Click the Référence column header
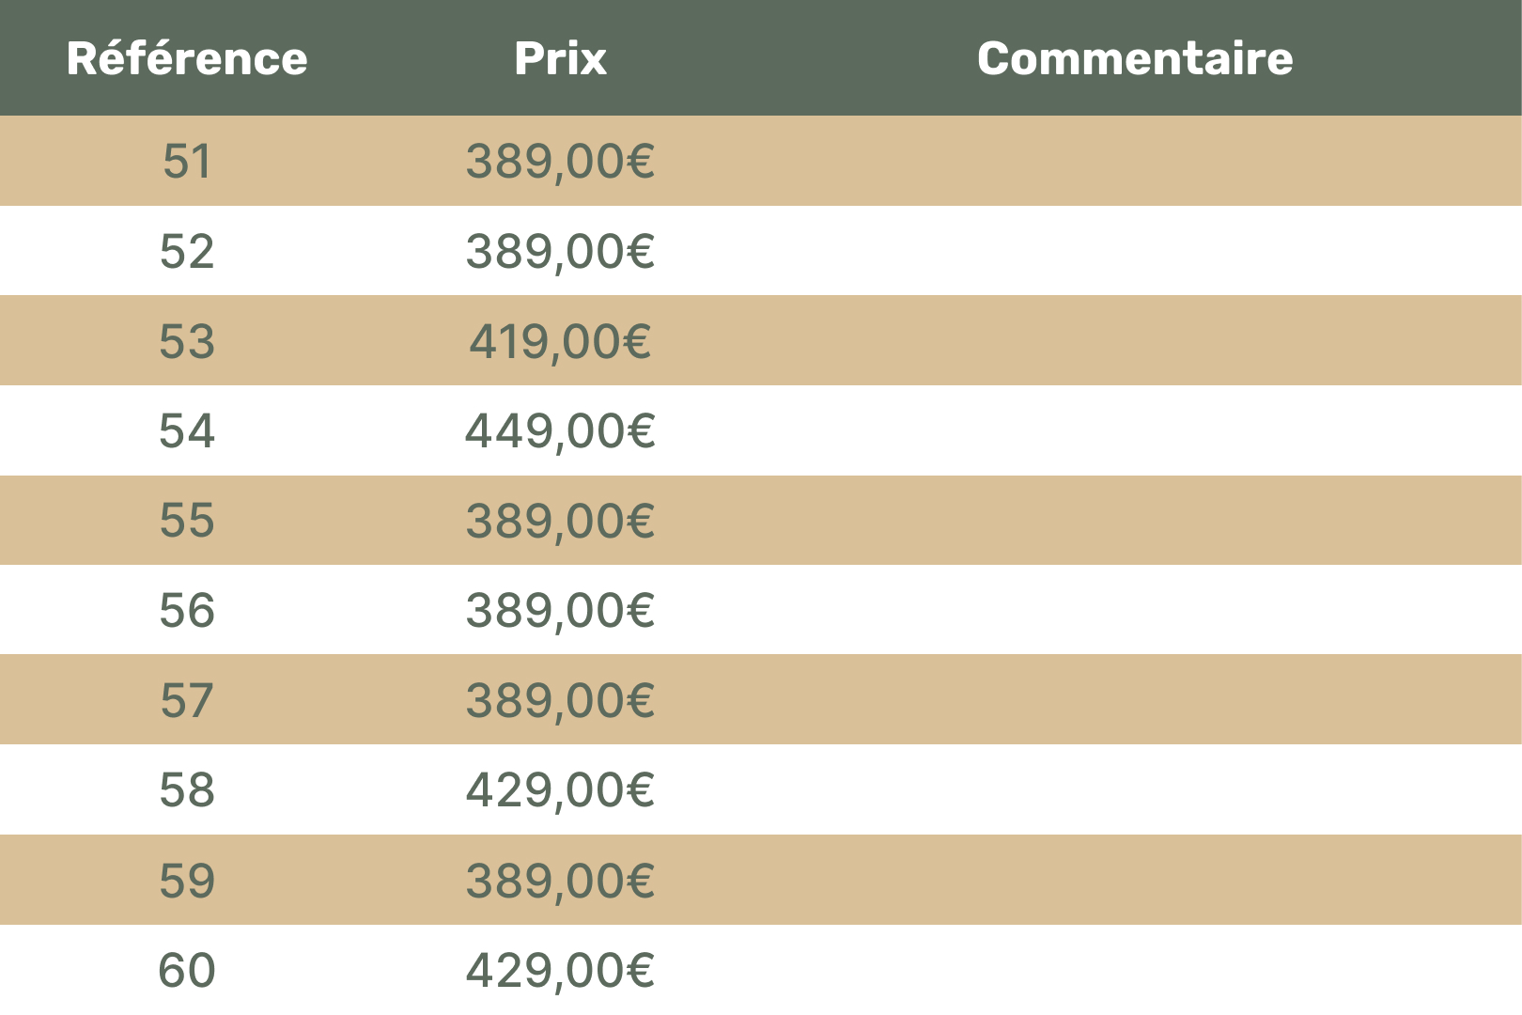The width and height of the screenshot is (1522, 1015). (x=187, y=58)
